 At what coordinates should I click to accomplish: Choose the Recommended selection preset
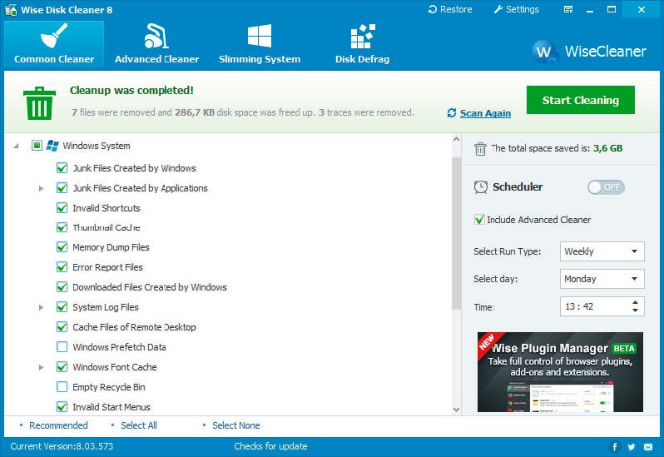(x=58, y=425)
